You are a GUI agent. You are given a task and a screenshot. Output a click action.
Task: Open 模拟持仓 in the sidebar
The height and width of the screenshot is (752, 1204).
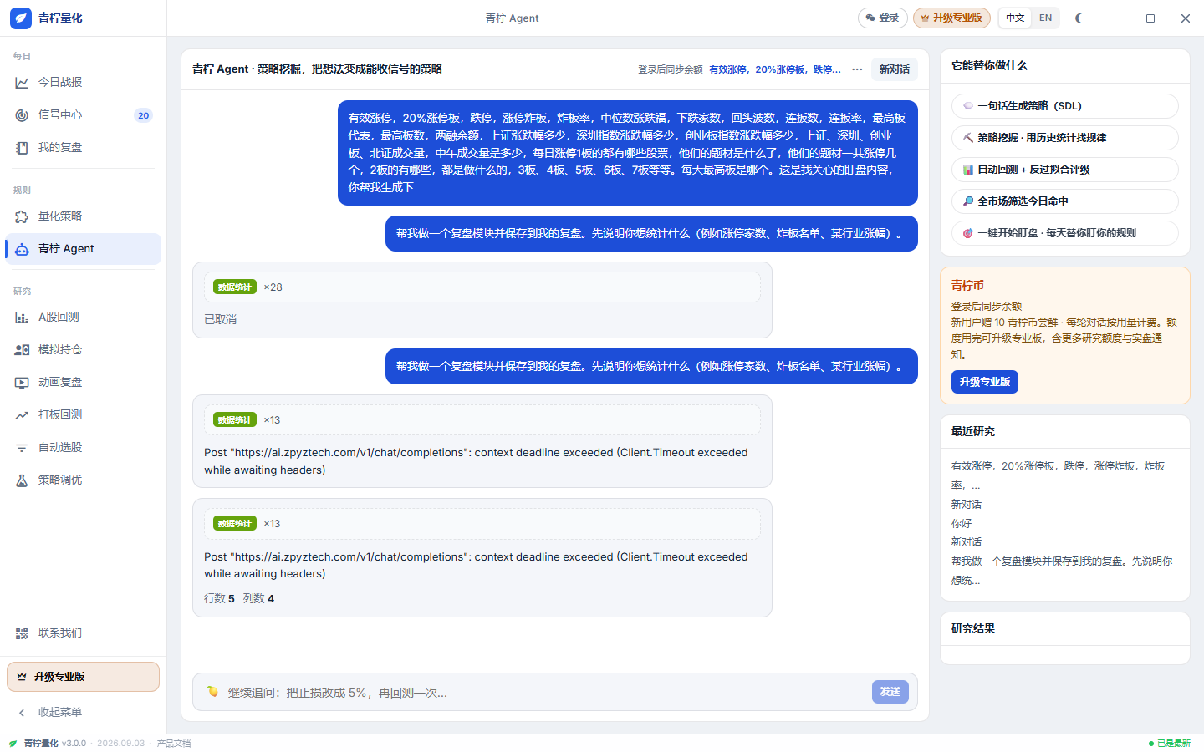pyautogui.click(x=83, y=349)
